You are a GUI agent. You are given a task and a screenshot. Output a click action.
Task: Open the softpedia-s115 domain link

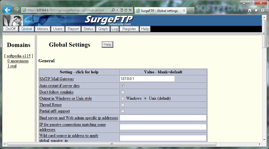point(19,56)
